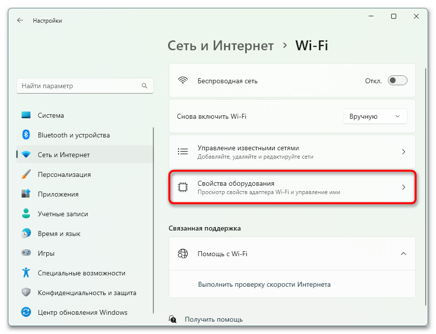Click the back arrow in Settings header

20,20
